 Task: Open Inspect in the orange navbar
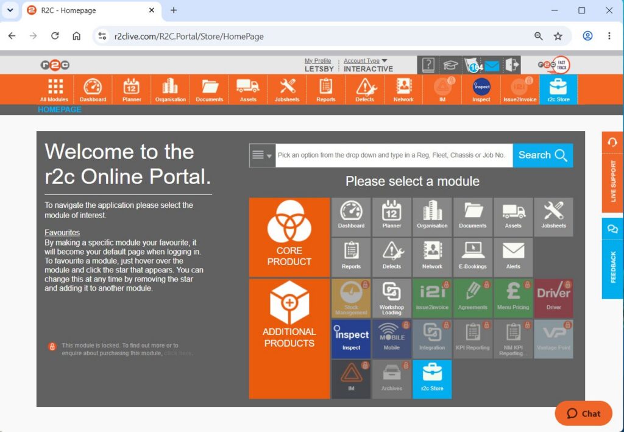481,90
